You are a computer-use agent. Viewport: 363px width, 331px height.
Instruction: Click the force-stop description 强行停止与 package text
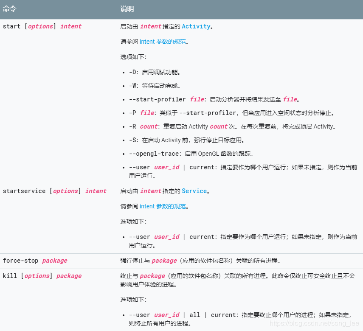point(200,261)
